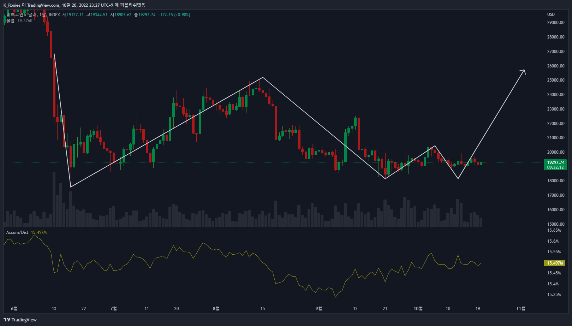Viewport: 572px width, 326px height.
Task: Click the USD currency label on the price axis
Action: click(551, 14)
